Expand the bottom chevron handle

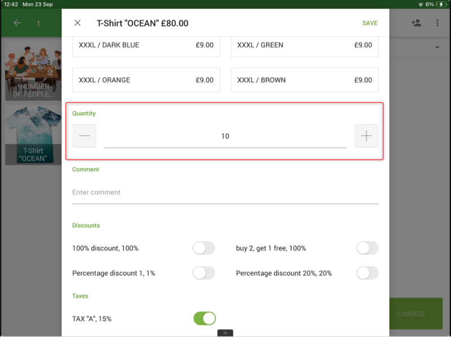click(x=225, y=333)
